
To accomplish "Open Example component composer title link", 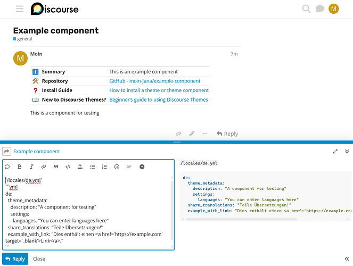I will tap(36, 151).
